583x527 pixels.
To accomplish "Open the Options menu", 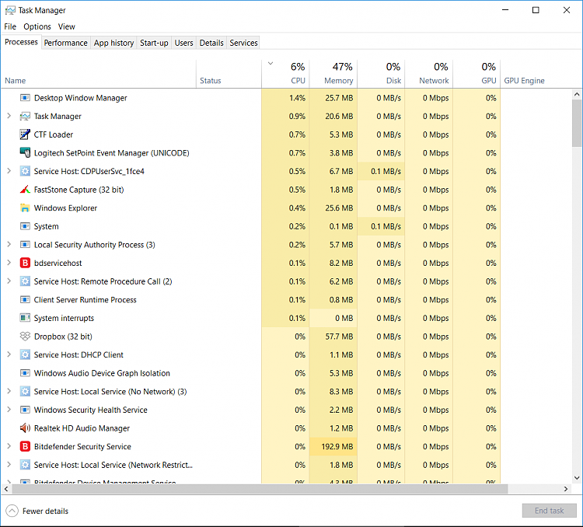I will [37, 26].
